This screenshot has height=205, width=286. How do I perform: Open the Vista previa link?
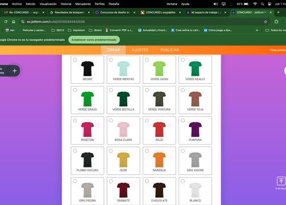coord(277,50)
